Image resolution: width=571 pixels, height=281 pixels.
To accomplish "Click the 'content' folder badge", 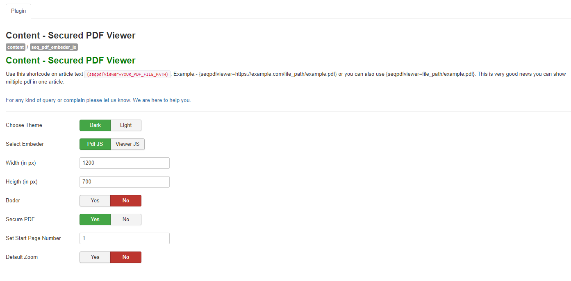I will coord(16,47).
